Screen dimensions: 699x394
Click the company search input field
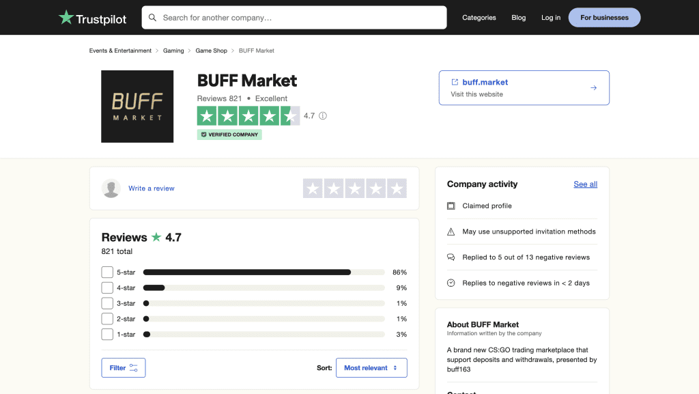[x=294, y=17]
